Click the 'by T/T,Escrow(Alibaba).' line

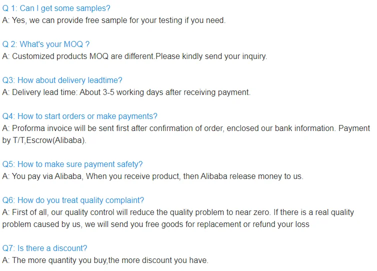44,140
